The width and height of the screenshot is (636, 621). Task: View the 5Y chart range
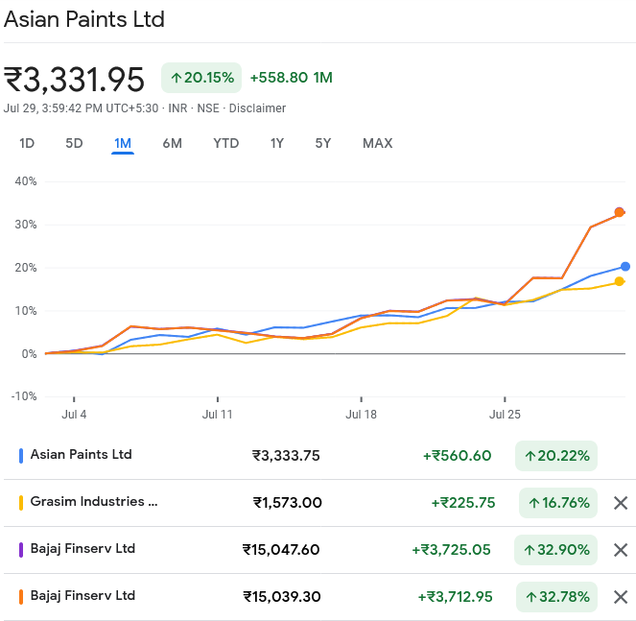coord(323,143)
